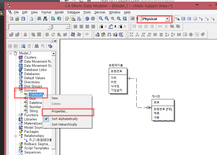Image resolution: width=217 pixels, height=155 pixels.
Task: Open the Window menu
Action: tap(115, 12)
